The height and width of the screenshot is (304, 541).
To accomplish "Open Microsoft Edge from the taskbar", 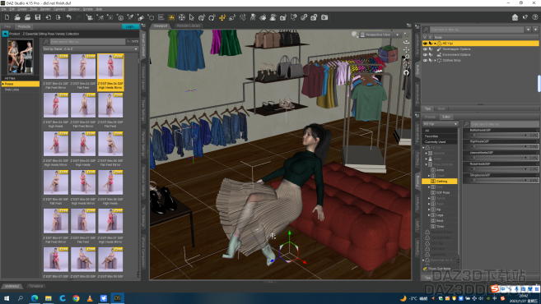I will pyautogui.click(x=35, y=298).
